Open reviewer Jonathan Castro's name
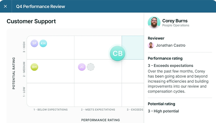 (x=171, y=45)
